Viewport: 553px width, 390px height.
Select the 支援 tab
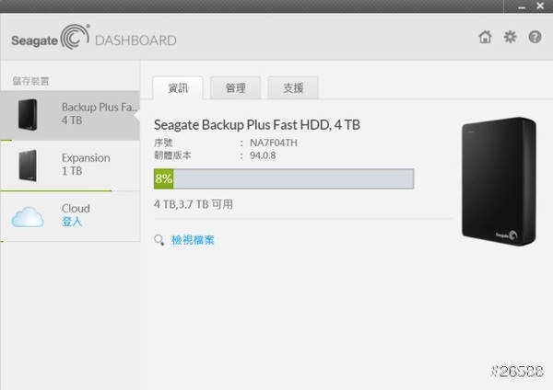coord(293,88)
